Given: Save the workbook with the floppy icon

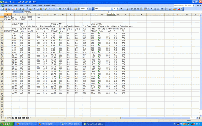Looking at the screenshot, I should click(x=9, y=9).
